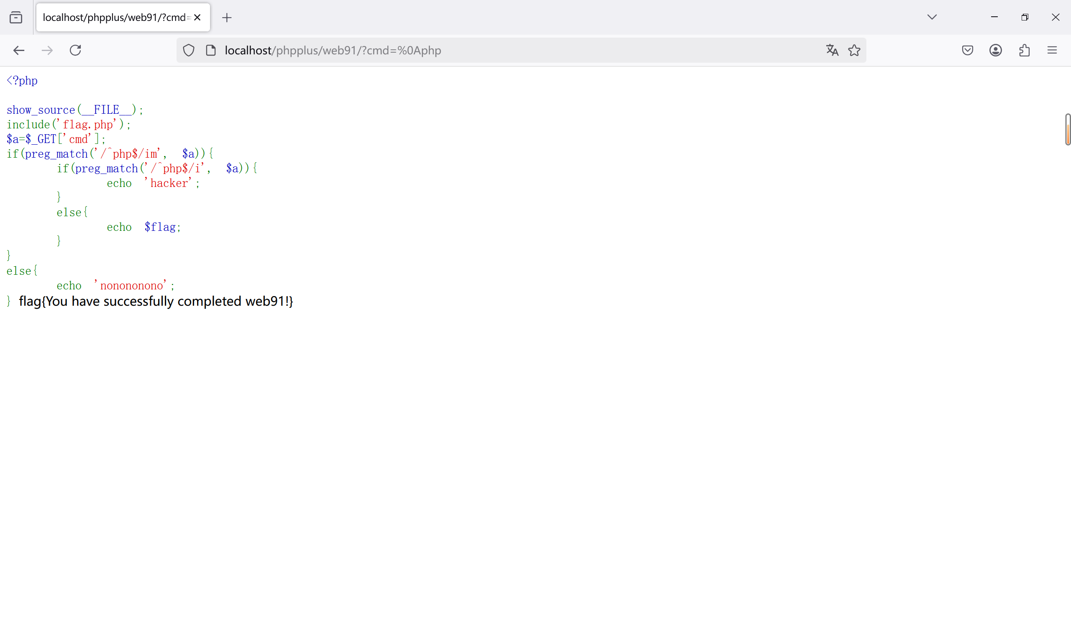
Task: Click the forward navigation arrow
Action: pyautogui.click(x=47, y=50)
